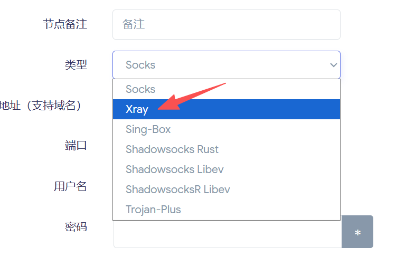Select Trojan-Plus from the dropdown
This screenshot has height=266, width=396.
153,210
